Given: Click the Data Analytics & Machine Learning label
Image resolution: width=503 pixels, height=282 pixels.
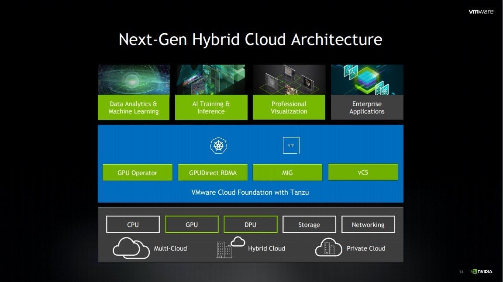Looking at the screenshot, I should click(134, 107).
